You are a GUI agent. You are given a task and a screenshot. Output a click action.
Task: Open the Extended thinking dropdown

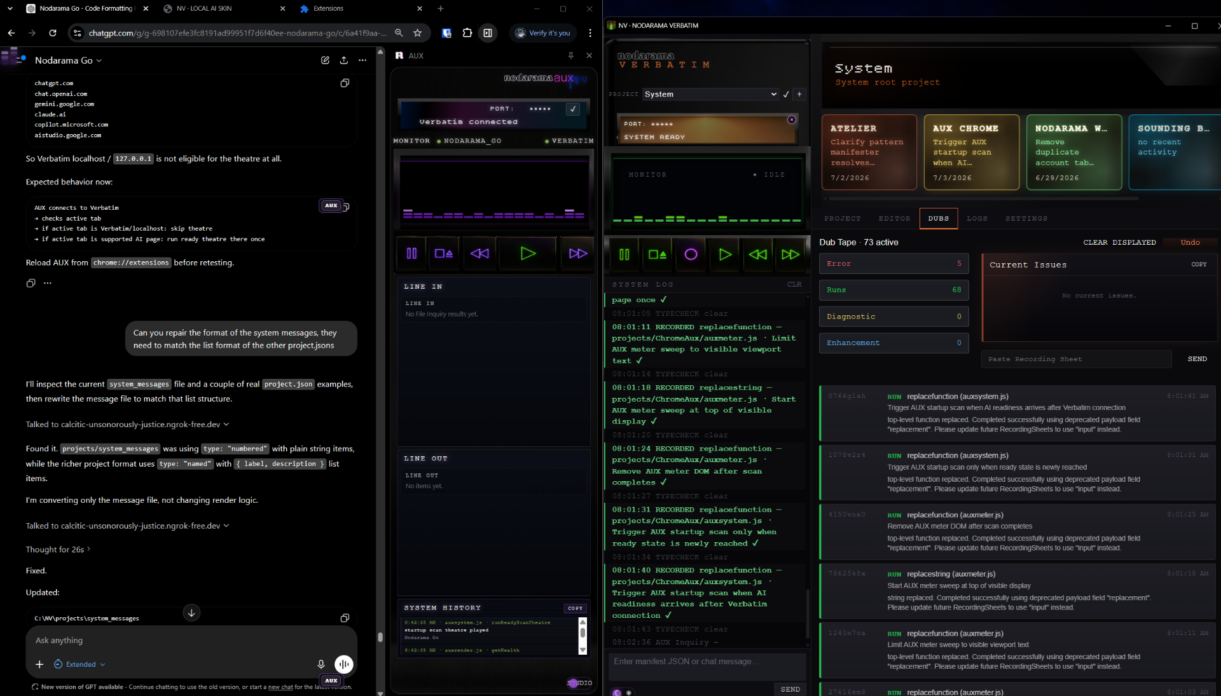(80, 664)
